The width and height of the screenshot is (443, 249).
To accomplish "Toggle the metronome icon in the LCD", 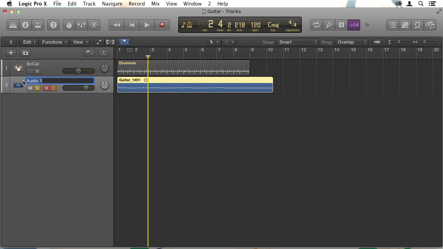I will (x=190, y=25).
